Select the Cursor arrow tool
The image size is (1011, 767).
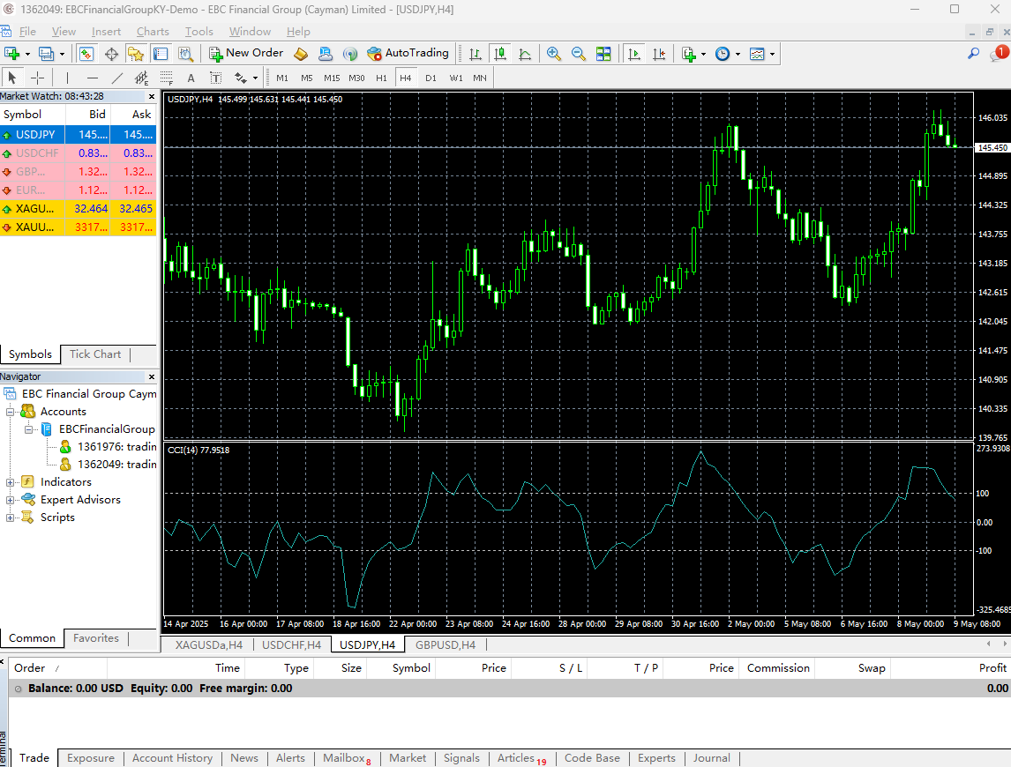coord(11,78)
